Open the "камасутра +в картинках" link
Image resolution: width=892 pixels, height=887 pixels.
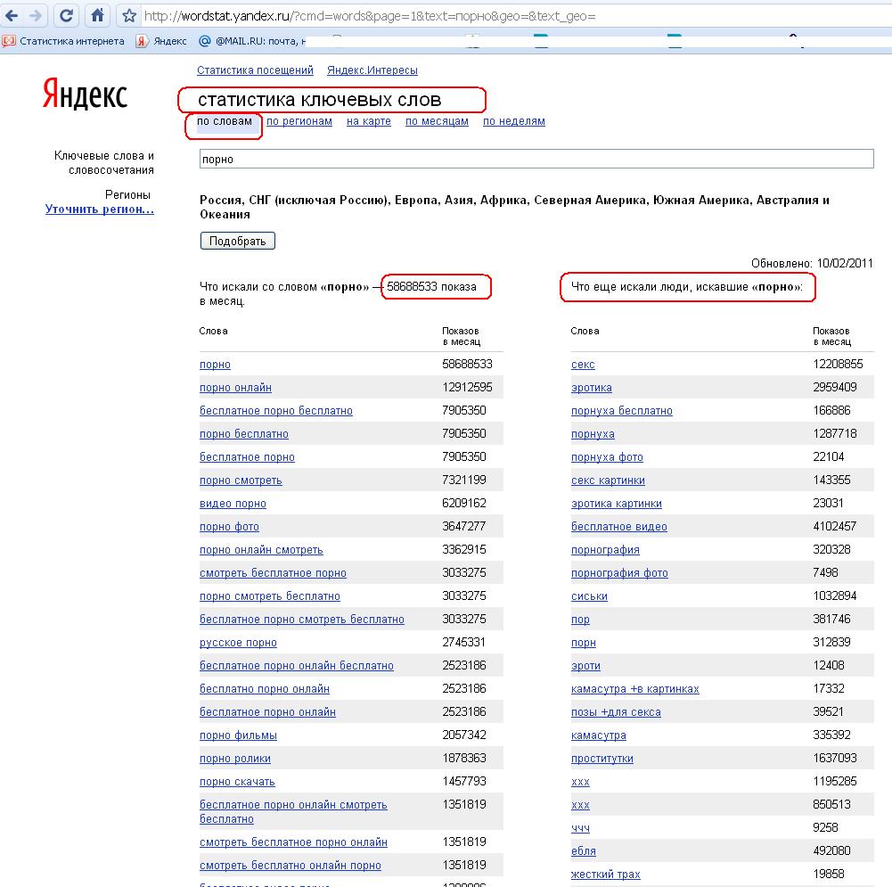(634, 689)
